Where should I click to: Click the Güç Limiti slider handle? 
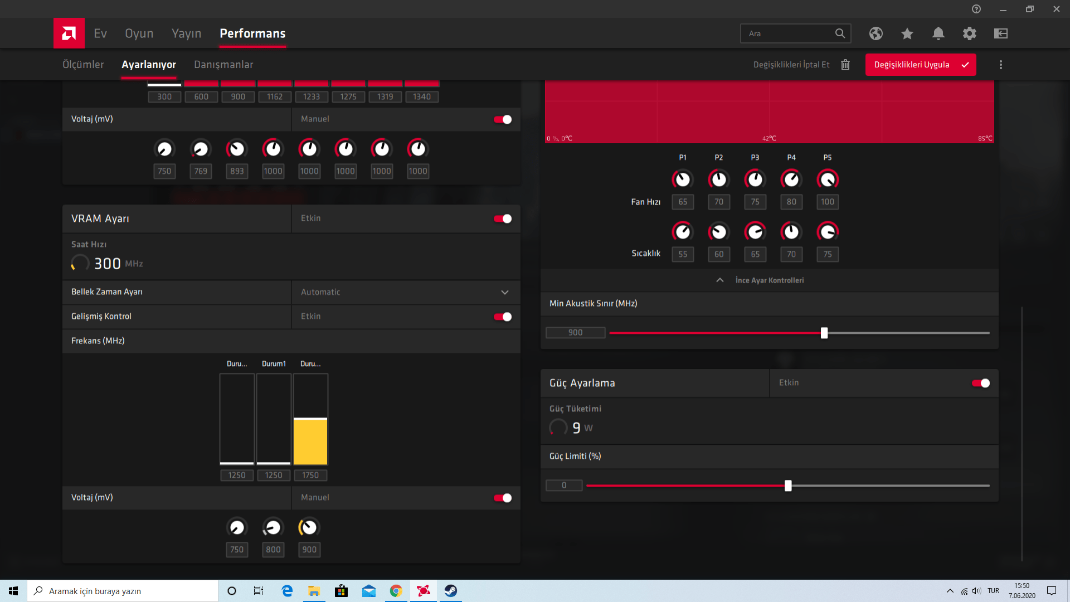787,486
